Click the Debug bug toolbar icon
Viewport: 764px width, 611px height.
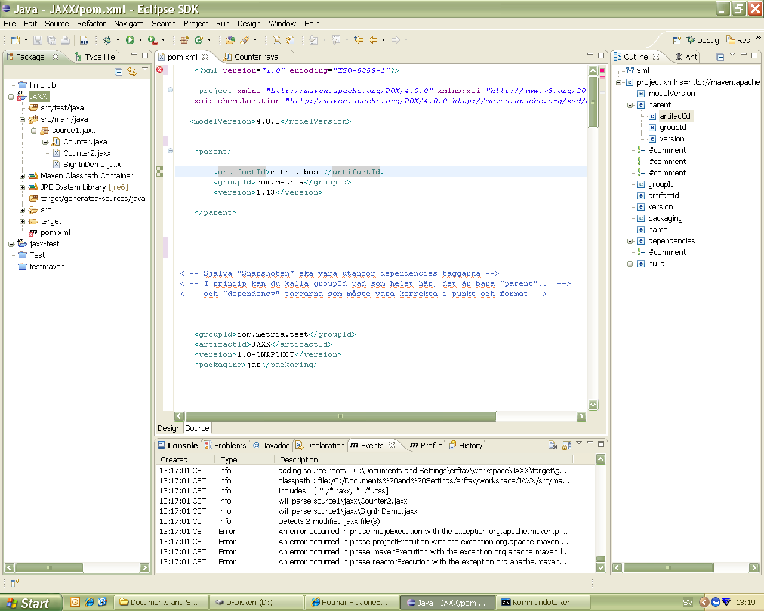pyautogui.click(x=107, y=40)
